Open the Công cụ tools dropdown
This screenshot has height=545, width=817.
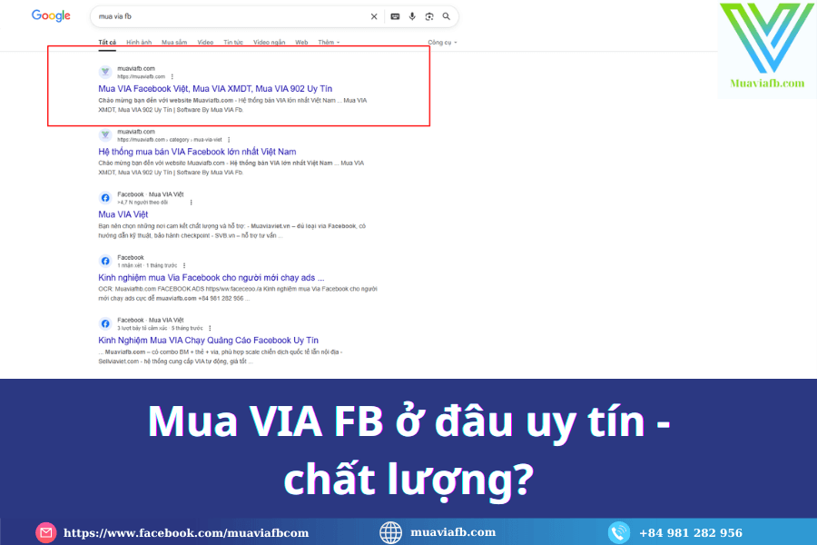pyautogui.click(x=442, y=42)
